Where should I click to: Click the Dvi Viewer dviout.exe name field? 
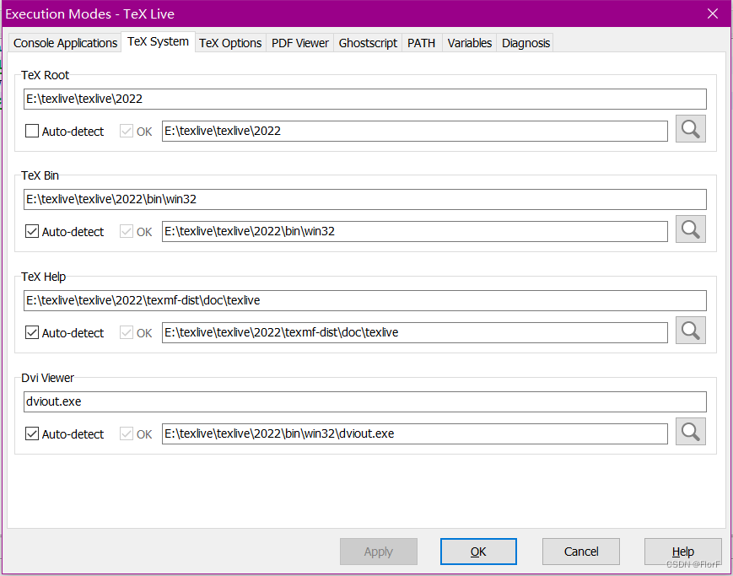click(x=365, y=401)
